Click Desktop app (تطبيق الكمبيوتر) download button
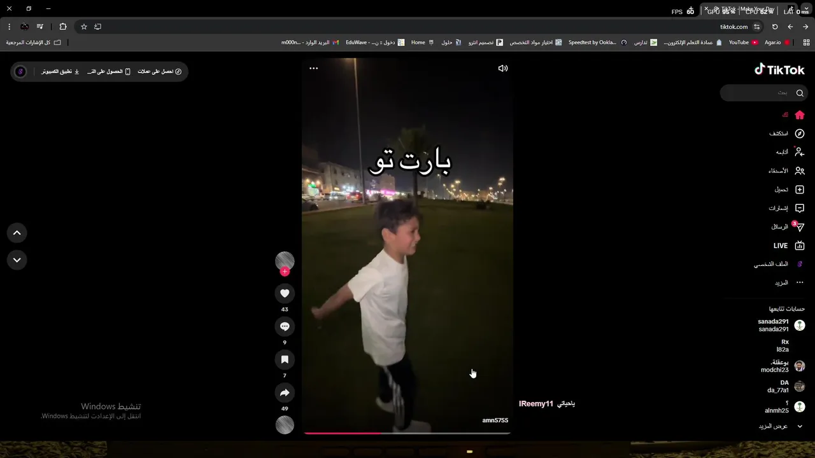 tap(60, 71)
